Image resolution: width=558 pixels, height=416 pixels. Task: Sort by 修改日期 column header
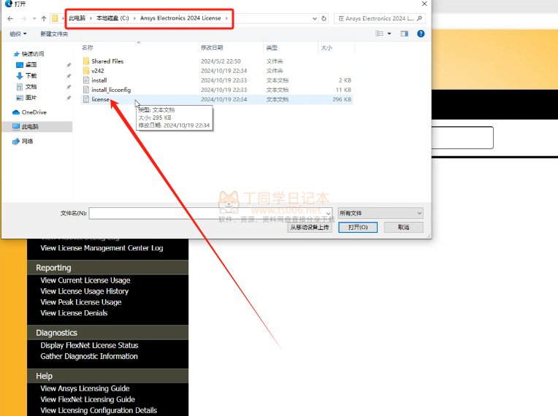pos(212,47)
